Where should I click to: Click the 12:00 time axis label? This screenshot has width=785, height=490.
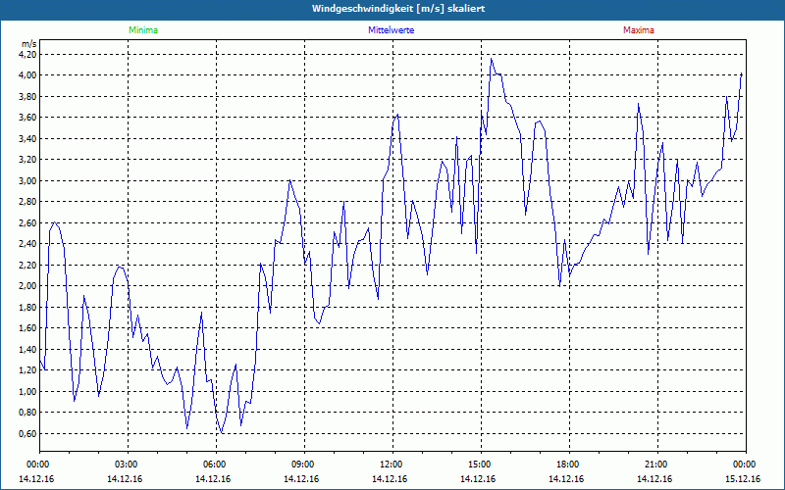click(392, 465)
